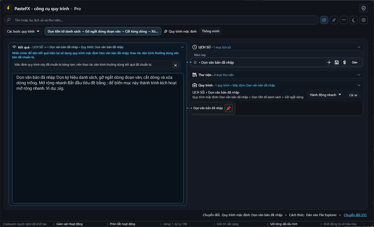This screenshot has height=227, width=374.
Task: Click the Mở rộng: đã cấu hình status
Action: click(x=284, y=224)
